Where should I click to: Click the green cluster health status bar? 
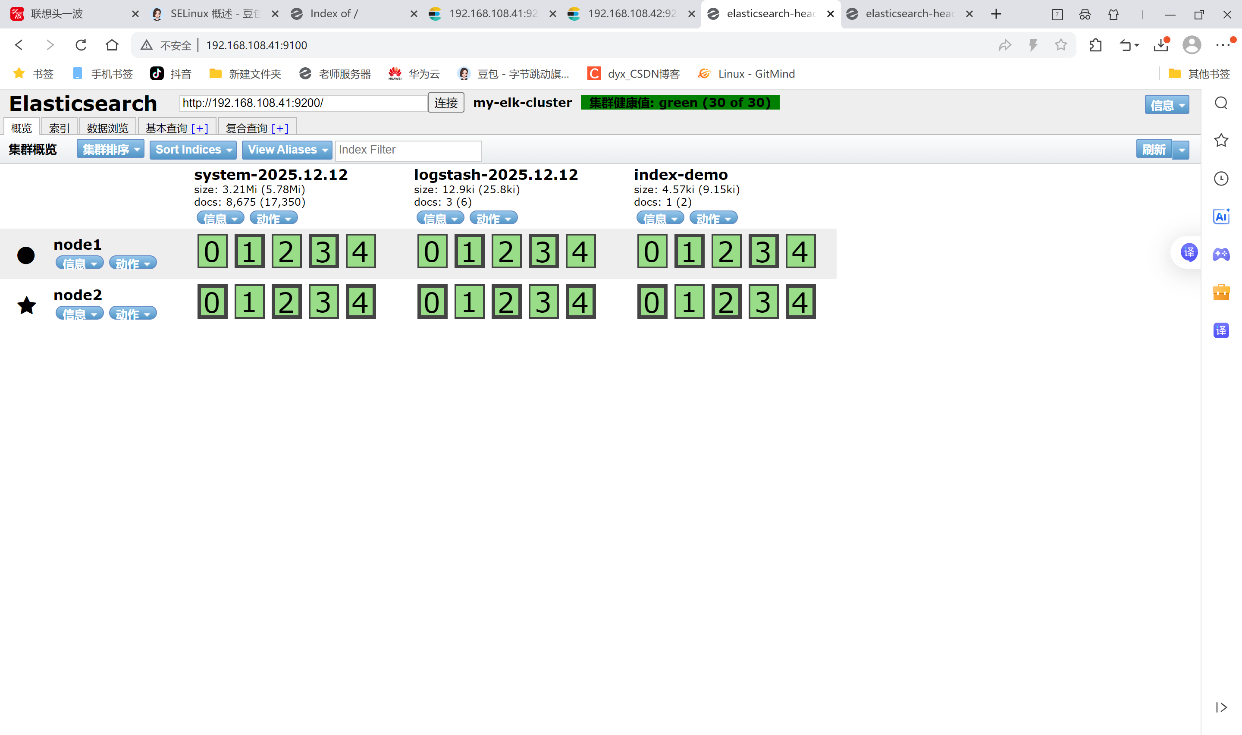[680, 103]
